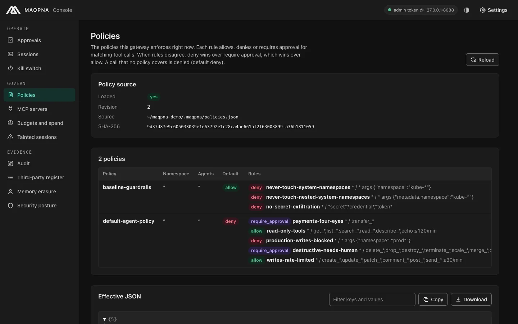Viewport: 518px width, 324px height.
Task: Click the admin token status badge
Action: pos(421,10)
